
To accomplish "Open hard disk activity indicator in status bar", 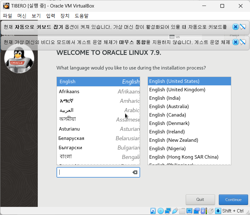I will pyautogui.click(x=153, y=211).
